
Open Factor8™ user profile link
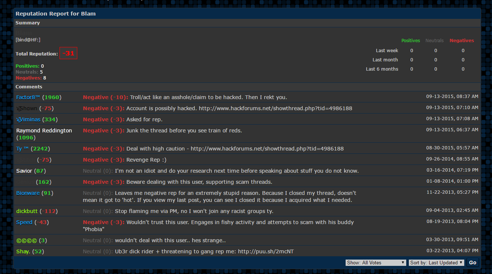click(x=28, y=97)
